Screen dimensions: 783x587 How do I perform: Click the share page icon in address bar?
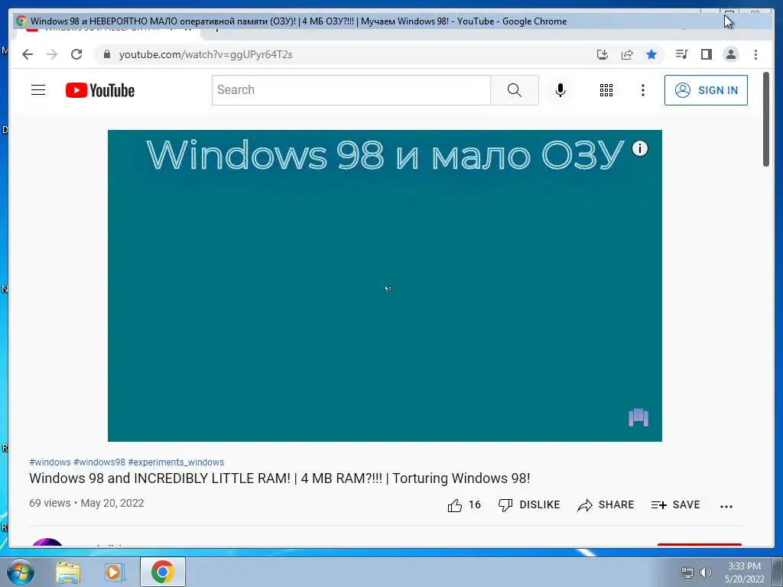pos(627,54)
